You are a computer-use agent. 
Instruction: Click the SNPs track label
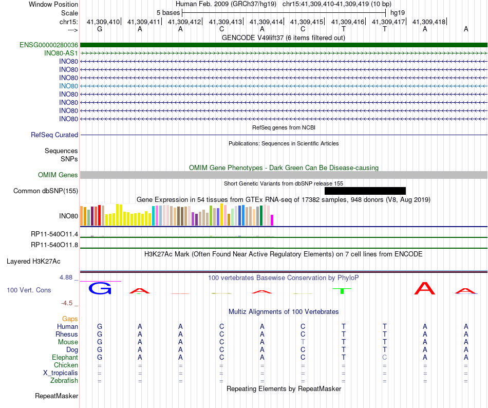pos(69,159)
